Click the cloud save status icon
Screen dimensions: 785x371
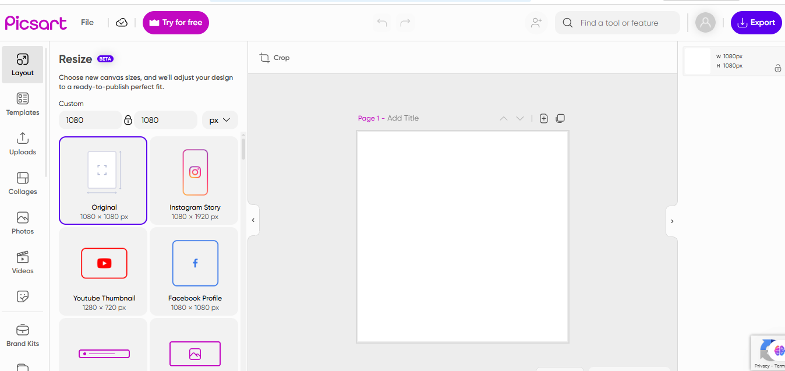(122, 23)
